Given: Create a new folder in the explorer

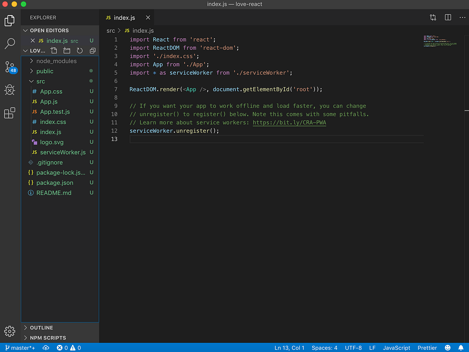Looking at the screenshot, I should point(66,51).
